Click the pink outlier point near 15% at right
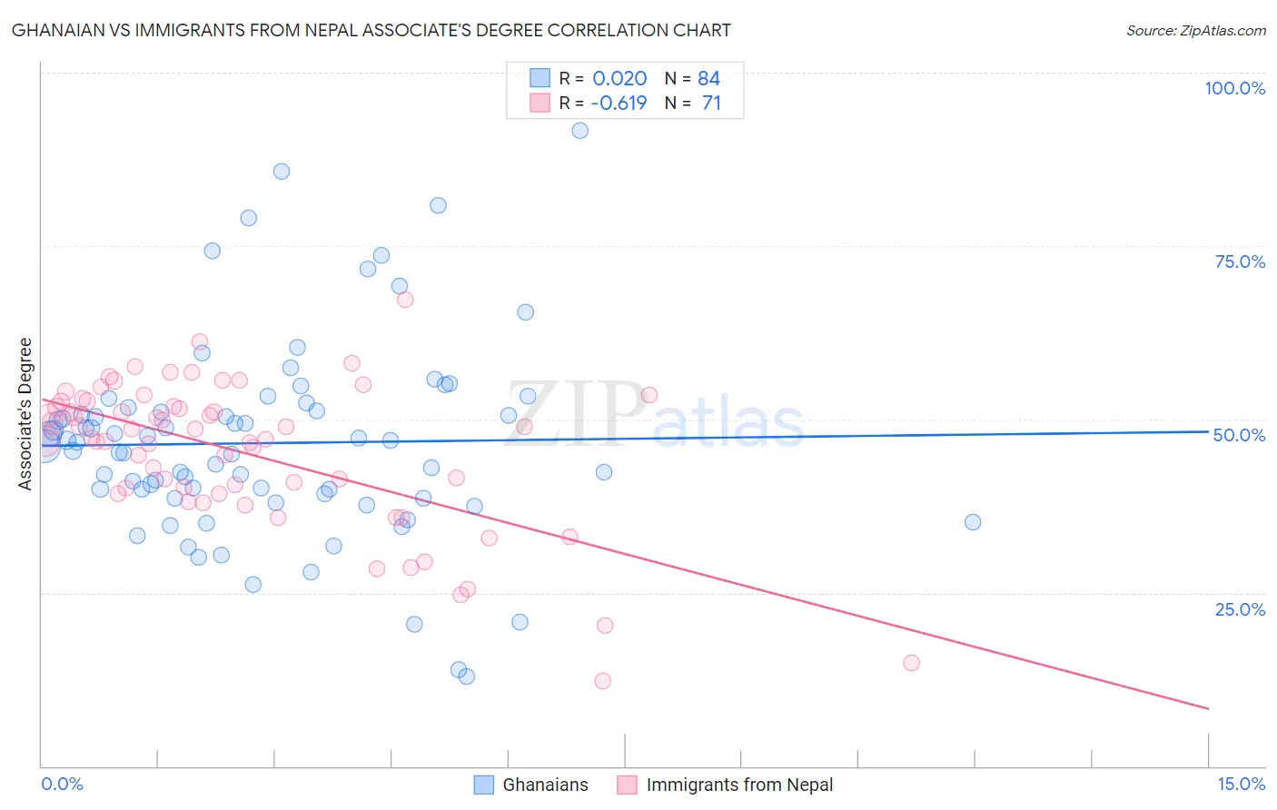Image resolution: width=1277 pixels, height=810 pixels. [x=912, y=663]
